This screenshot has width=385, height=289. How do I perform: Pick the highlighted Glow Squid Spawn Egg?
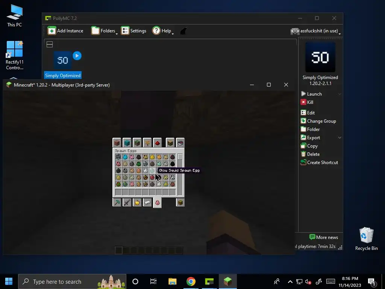[x=152, y=170]
